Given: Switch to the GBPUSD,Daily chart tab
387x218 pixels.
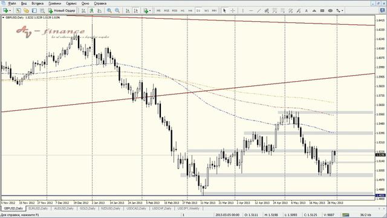Looking at the screenshot, I should click(13, 208).
